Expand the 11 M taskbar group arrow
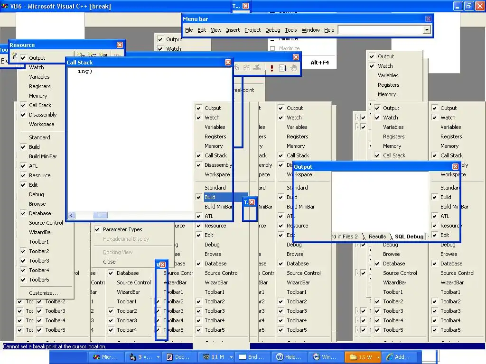The image size is (486, 364). (x=231, y=357)
